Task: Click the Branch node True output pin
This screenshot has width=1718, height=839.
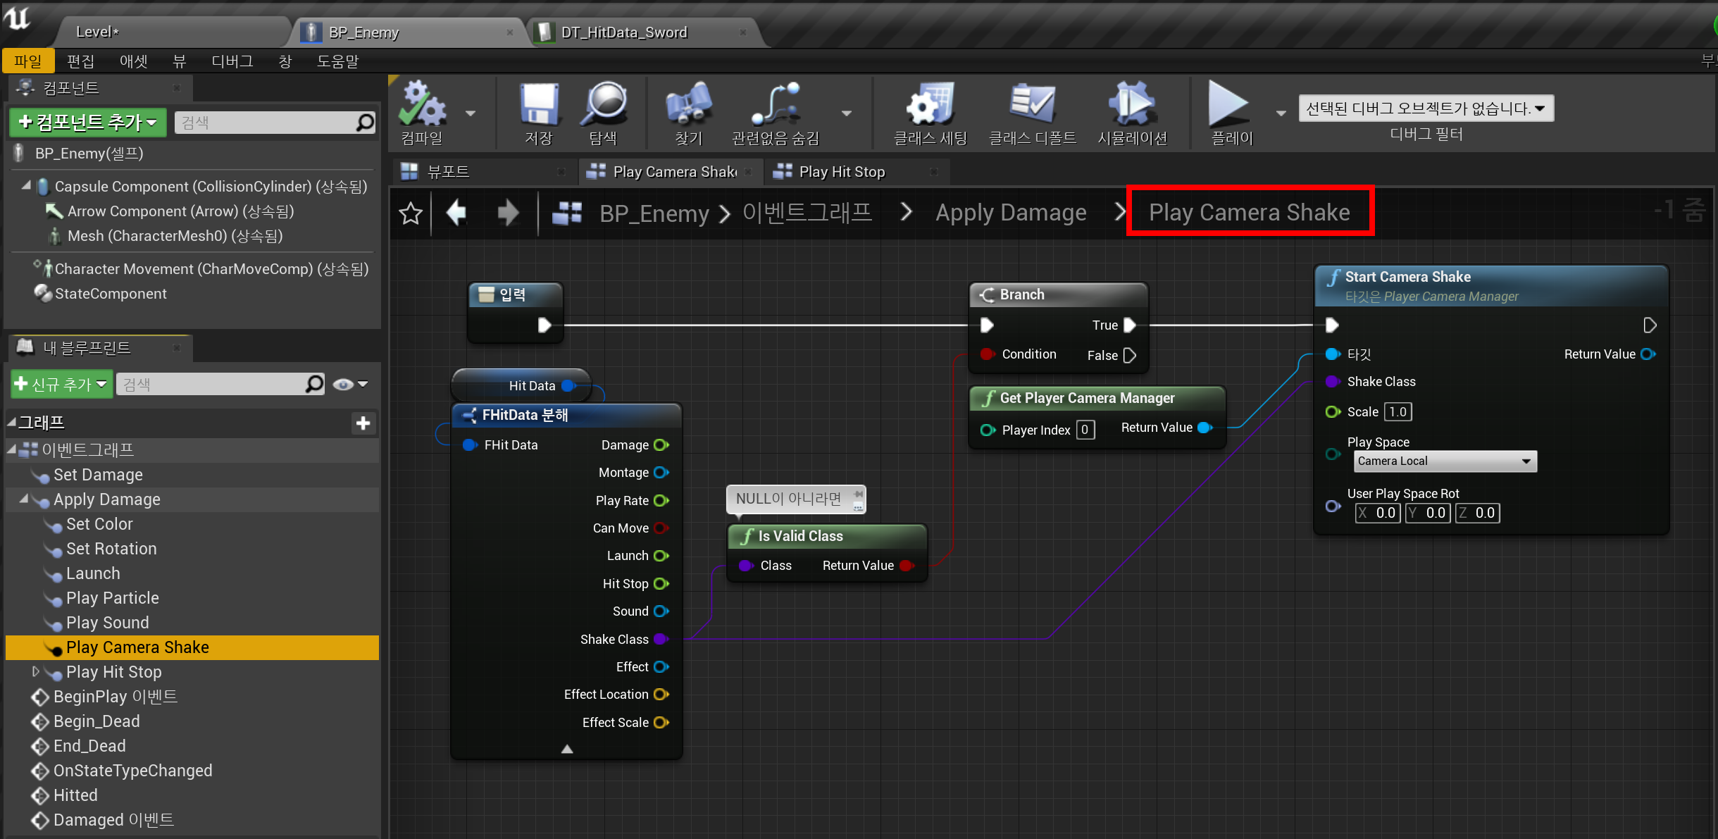Action: 1130,325
